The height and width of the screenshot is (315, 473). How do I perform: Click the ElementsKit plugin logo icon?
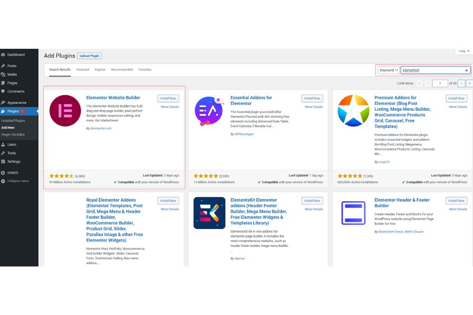coord(209,213)
